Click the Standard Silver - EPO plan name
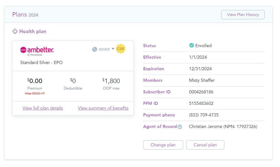Image resolution: width=280 pixels, height=167 pixels. click(42, 62)
